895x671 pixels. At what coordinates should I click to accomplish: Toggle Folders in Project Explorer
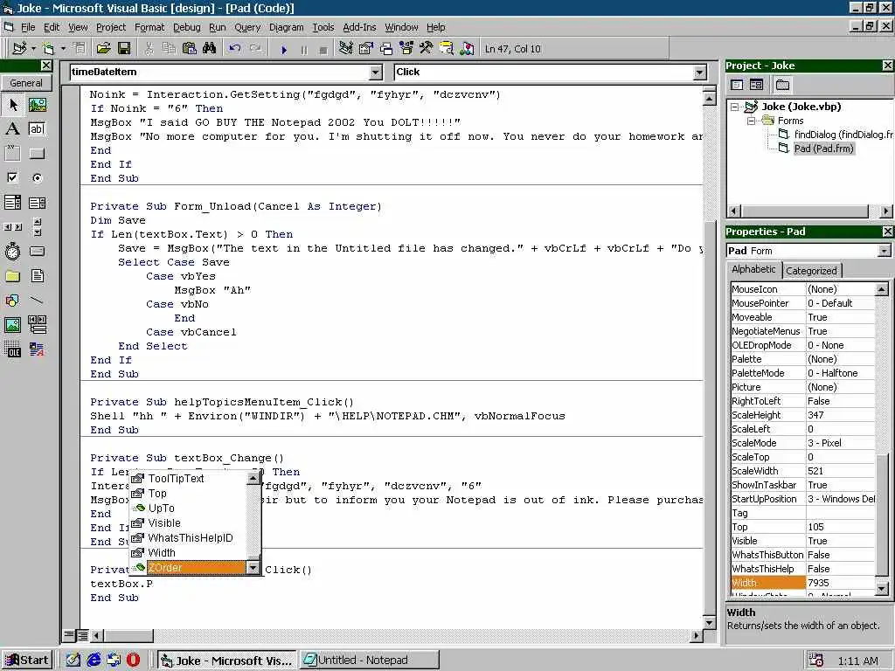point(782,85)
